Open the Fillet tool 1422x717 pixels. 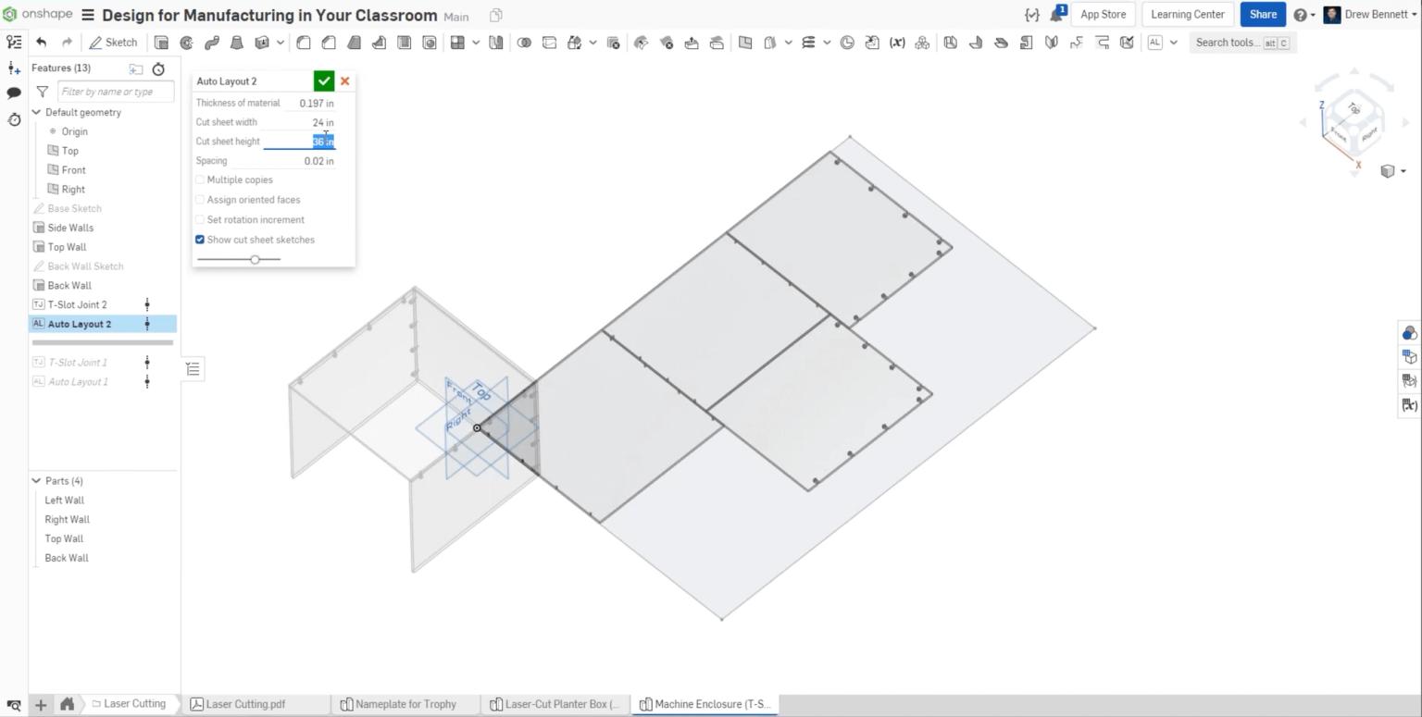click(x=304, y=42)
